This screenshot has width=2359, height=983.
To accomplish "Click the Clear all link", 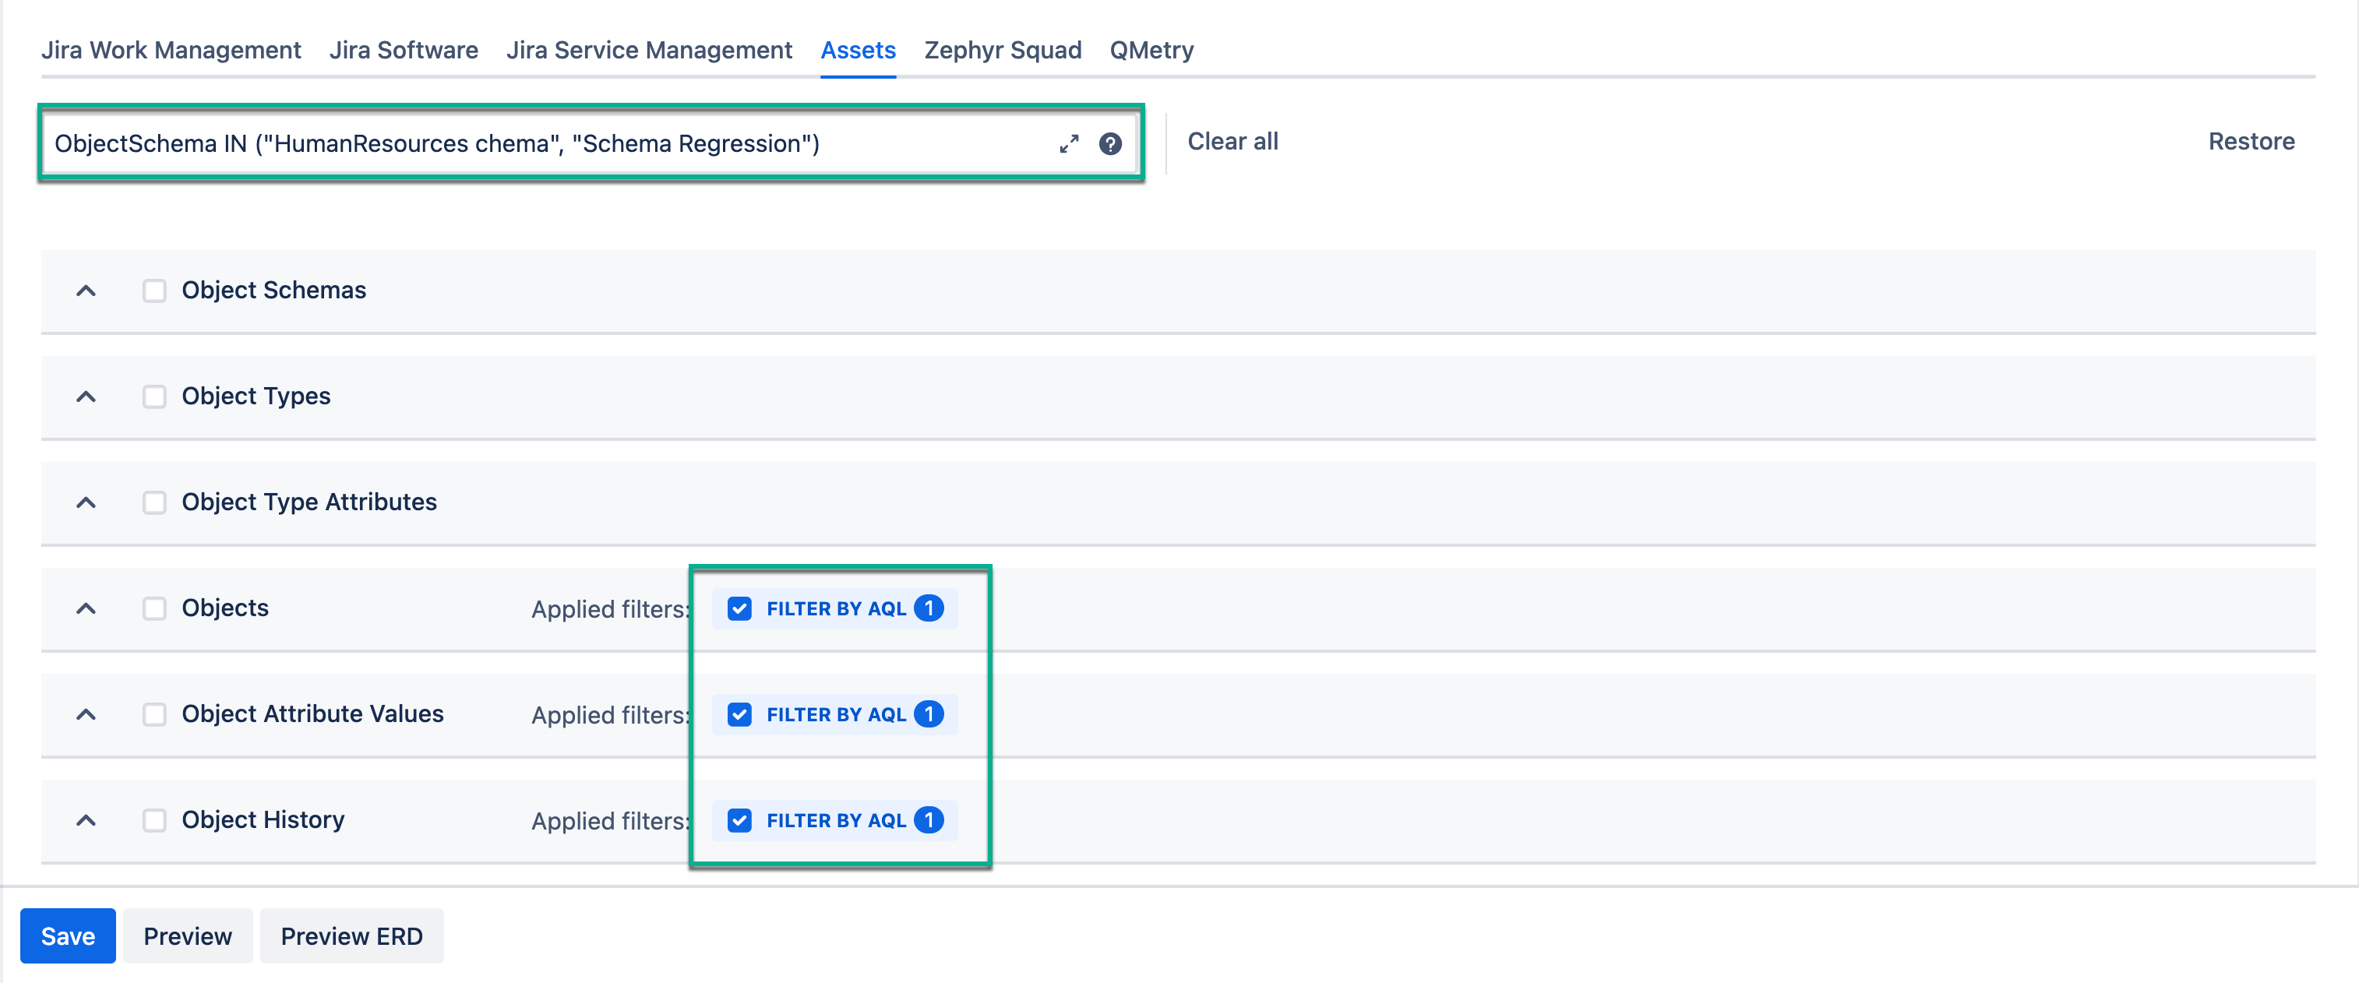I will (x=1232, y=142).
